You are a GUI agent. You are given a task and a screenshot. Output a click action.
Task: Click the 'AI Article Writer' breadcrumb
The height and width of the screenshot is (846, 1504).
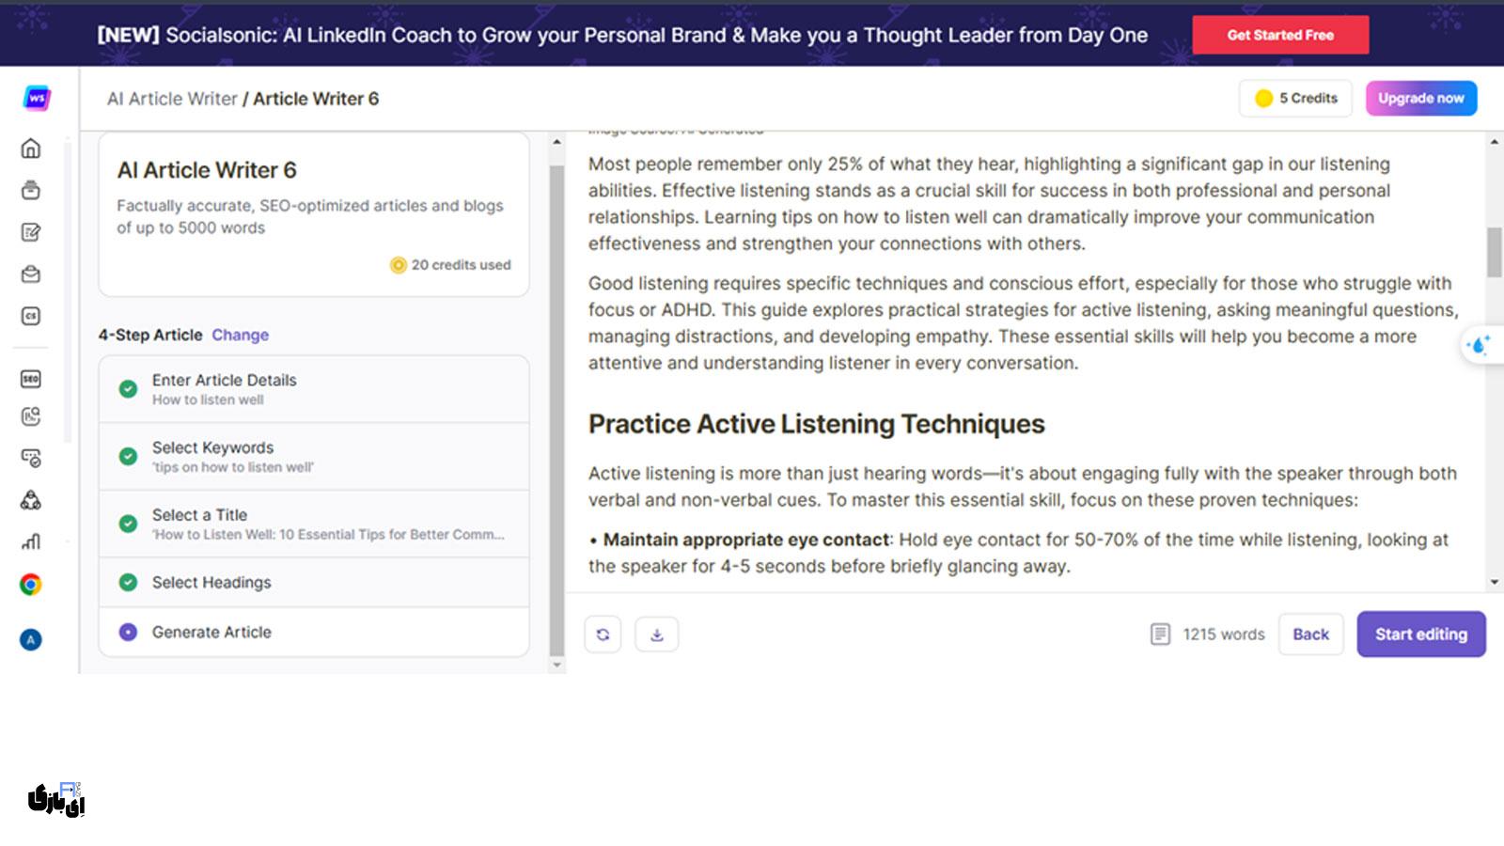click(x=172, y=99)
